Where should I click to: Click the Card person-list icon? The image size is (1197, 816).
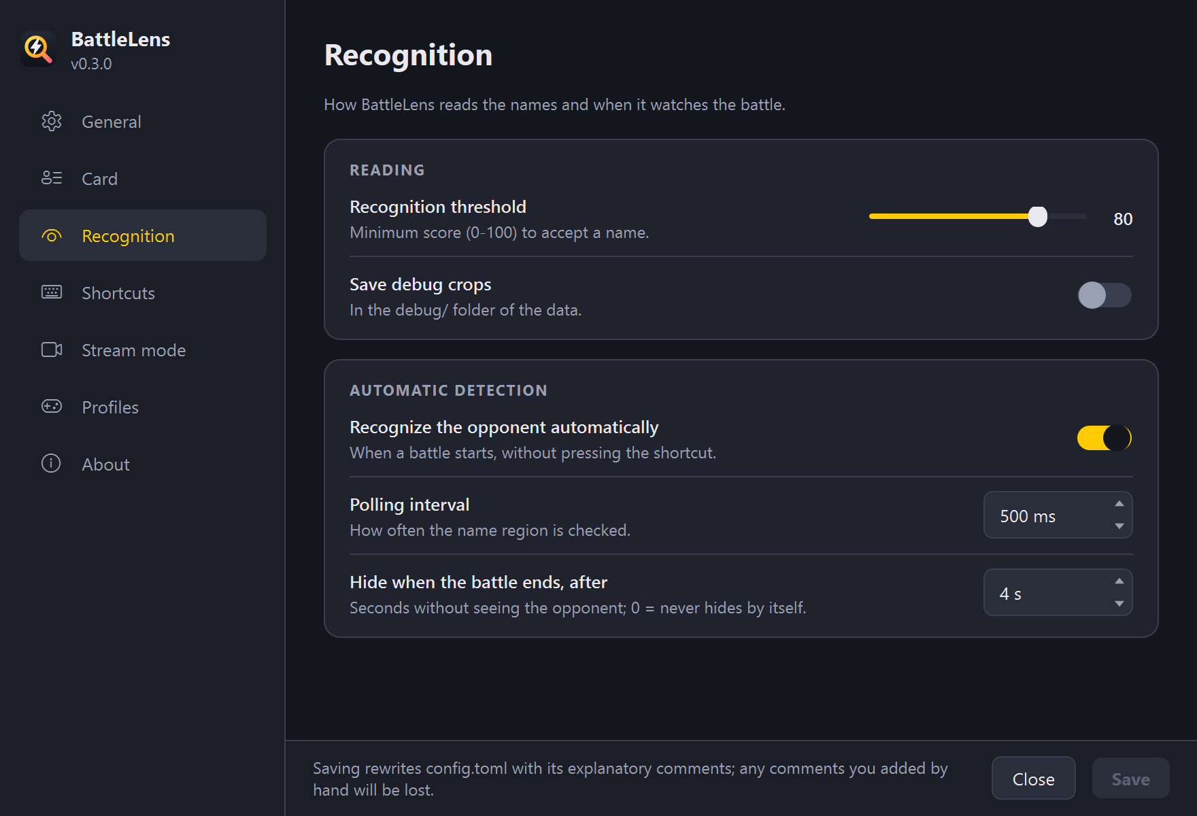tap(52, 178)
